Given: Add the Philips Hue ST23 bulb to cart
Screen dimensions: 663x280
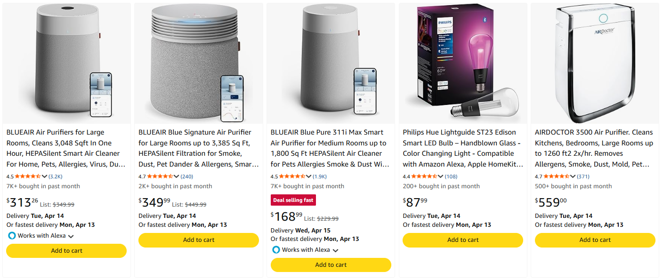Looking at the screenshot, I should click(462, 240).
